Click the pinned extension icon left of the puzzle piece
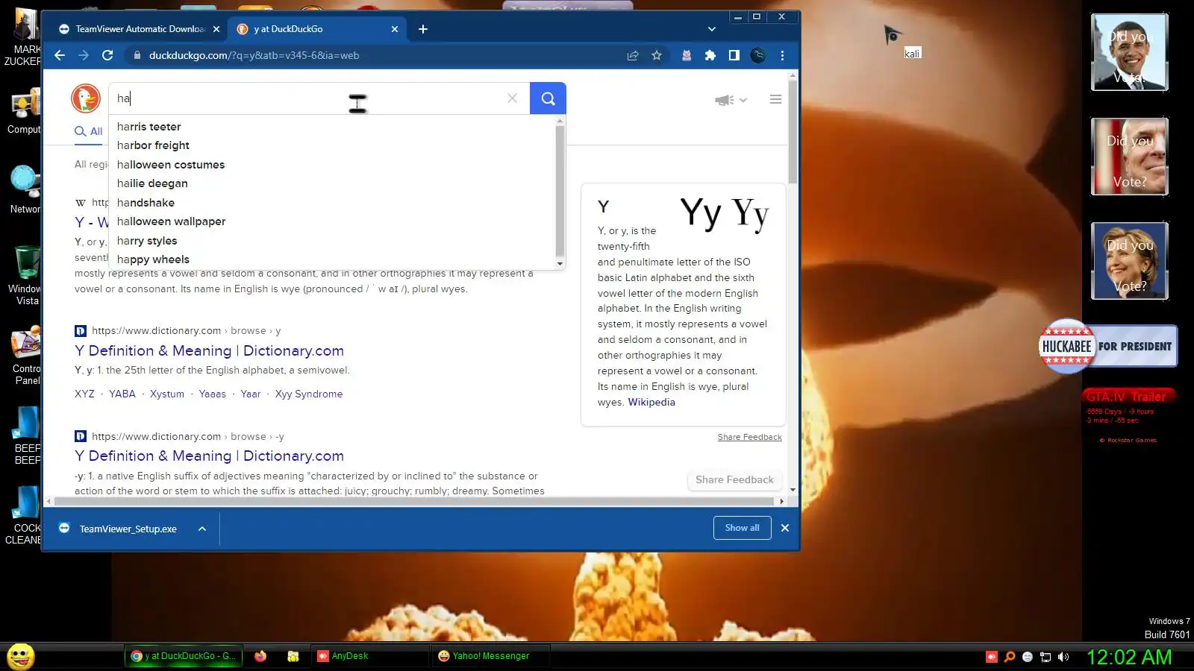Image resolution: width=1194 pixels, height=671 pixels. click(687, 55)
